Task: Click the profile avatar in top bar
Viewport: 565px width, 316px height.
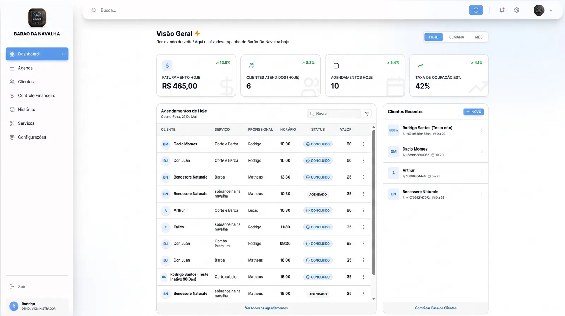Action: (x=539, y=10)
